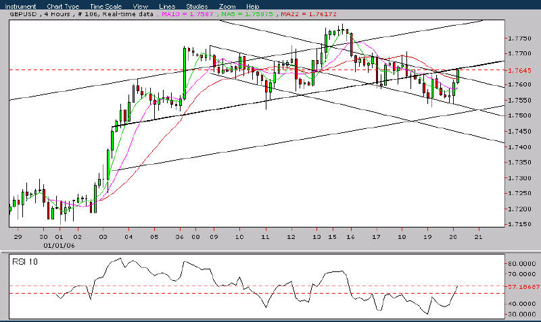The width and height of the screenshot is (541, 322).
Task: Click the MA5 = 1.75875 indicator label
Action: pos(247,14)
